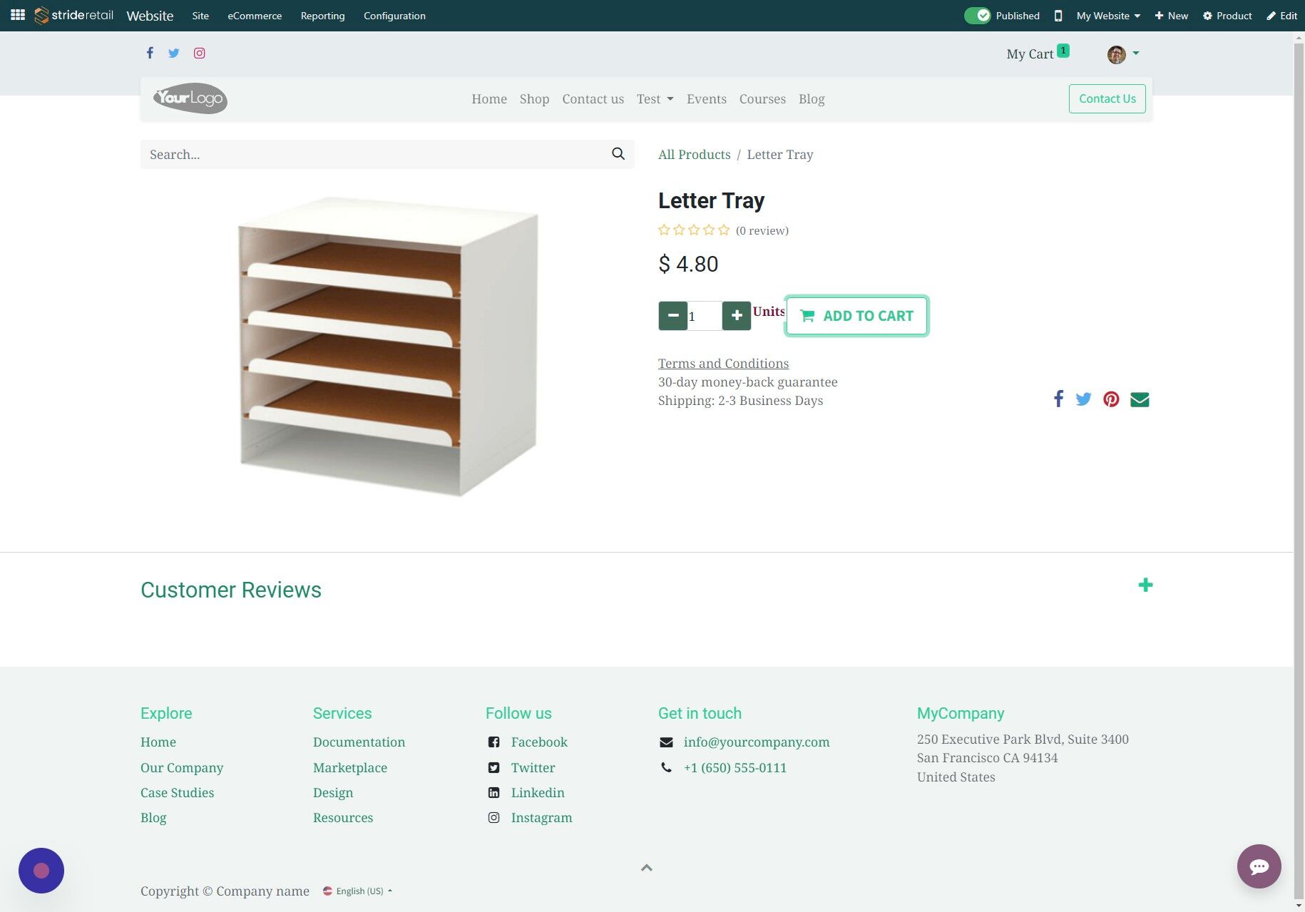Screen dimensions: 1305x912
Task: Click the search magnifier icon
Action: [617, 153]
